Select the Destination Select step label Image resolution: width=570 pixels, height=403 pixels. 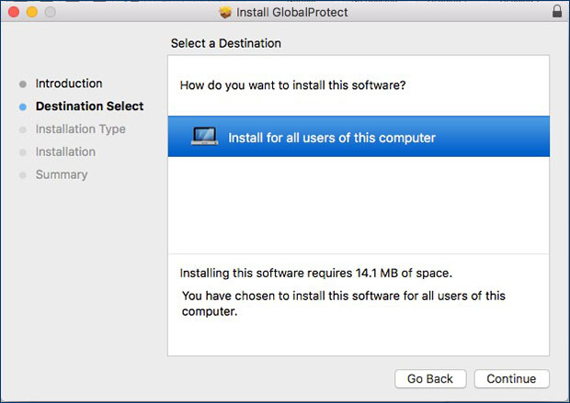coord(89,106)
